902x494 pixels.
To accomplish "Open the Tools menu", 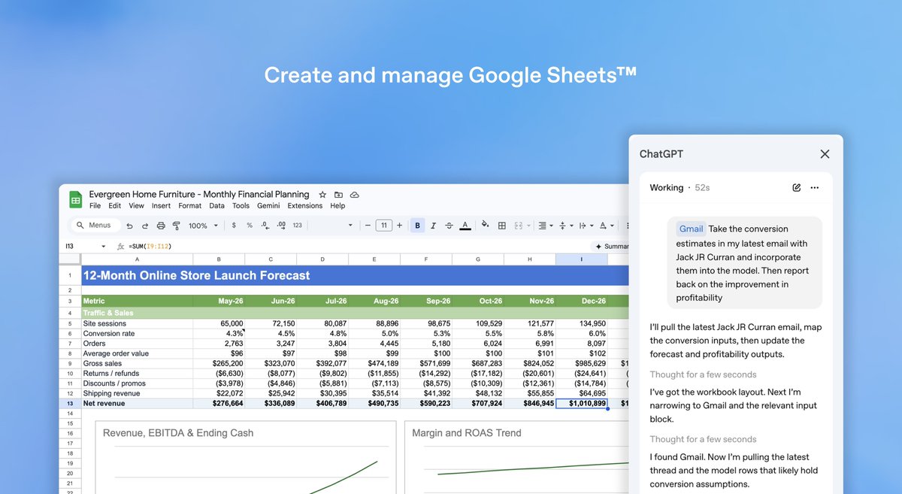I will tap(241, 206).
